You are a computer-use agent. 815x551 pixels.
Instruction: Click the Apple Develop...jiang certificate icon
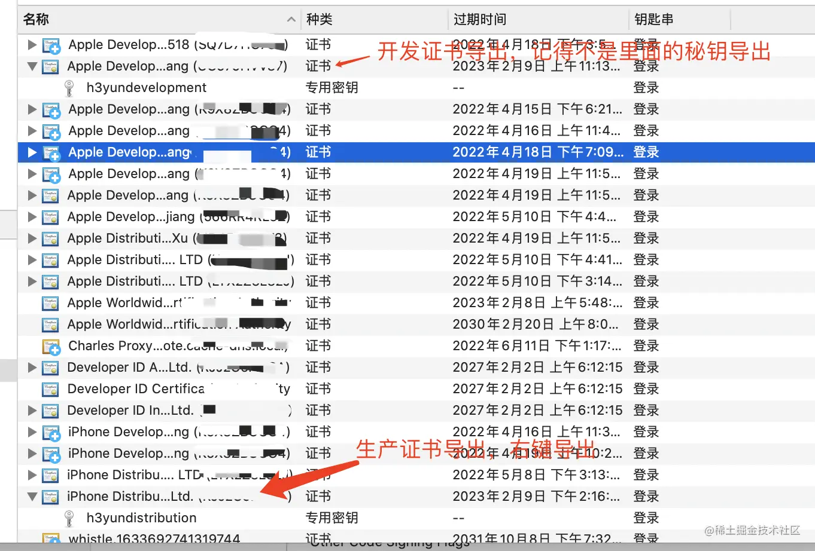[51, 216]
